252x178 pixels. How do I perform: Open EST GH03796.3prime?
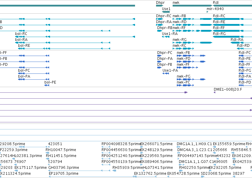[x=64, y=168]
